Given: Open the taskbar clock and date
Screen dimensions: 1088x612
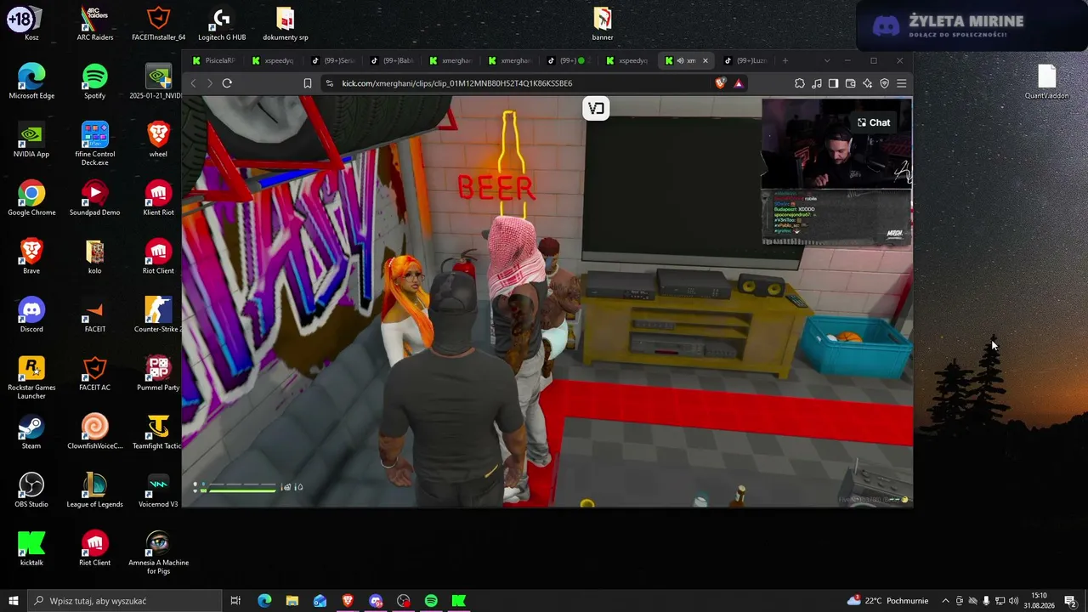Looking at the screenshot, I should tap(1040, 601).
